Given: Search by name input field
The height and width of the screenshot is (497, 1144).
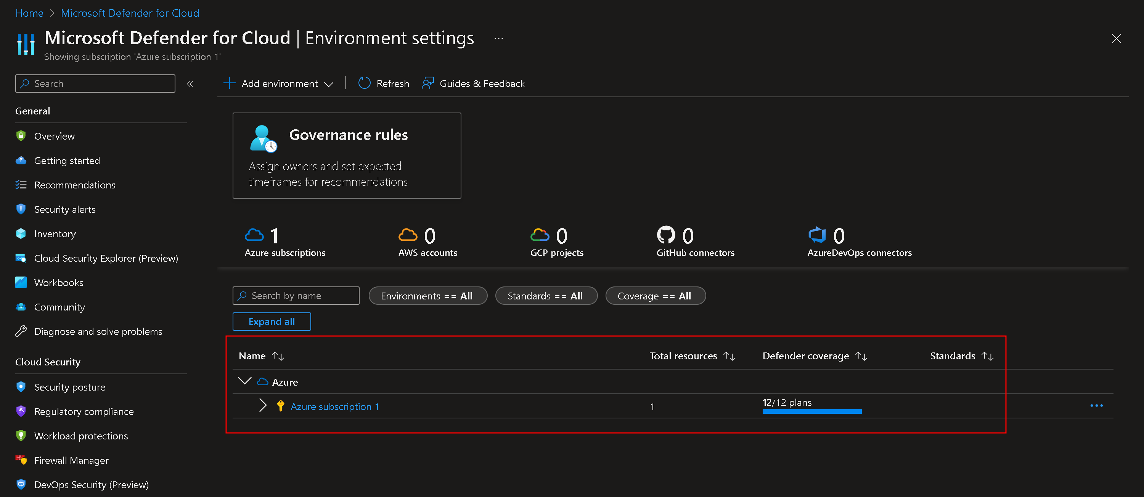Looking at the screenshot, I should [x=296, y=296].
